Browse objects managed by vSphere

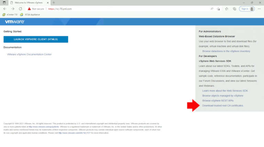(223, 95)
